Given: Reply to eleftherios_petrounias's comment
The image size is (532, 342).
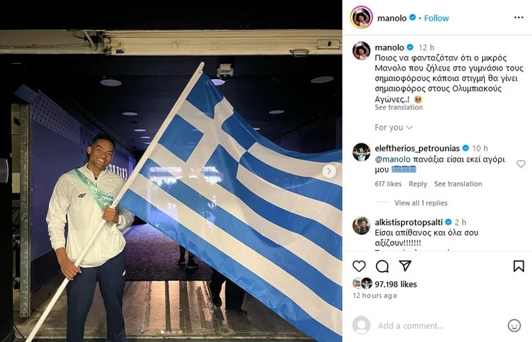Looking at the screenshot, I should pyautogui.click(x=418, y=184).
